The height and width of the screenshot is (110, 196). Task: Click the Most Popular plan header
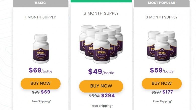pyautogui.click(x=162, y=3)
